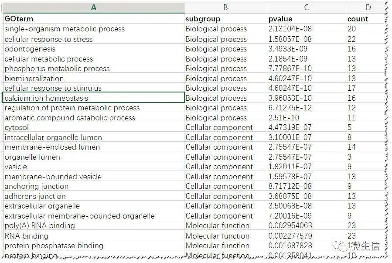Select the 'adherens junction' cell
Viewport: 392px width, 263px height.
[93, 196]
